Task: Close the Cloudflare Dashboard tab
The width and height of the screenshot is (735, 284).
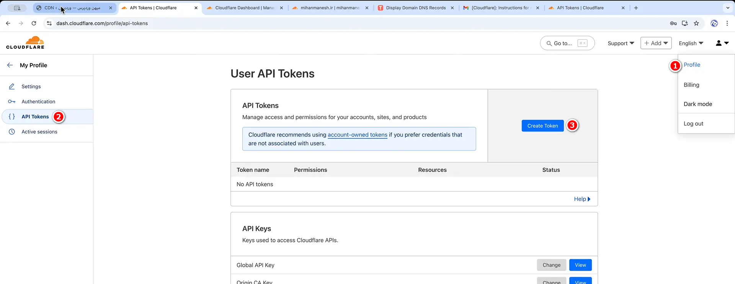Action: click(x=281, y=8)
